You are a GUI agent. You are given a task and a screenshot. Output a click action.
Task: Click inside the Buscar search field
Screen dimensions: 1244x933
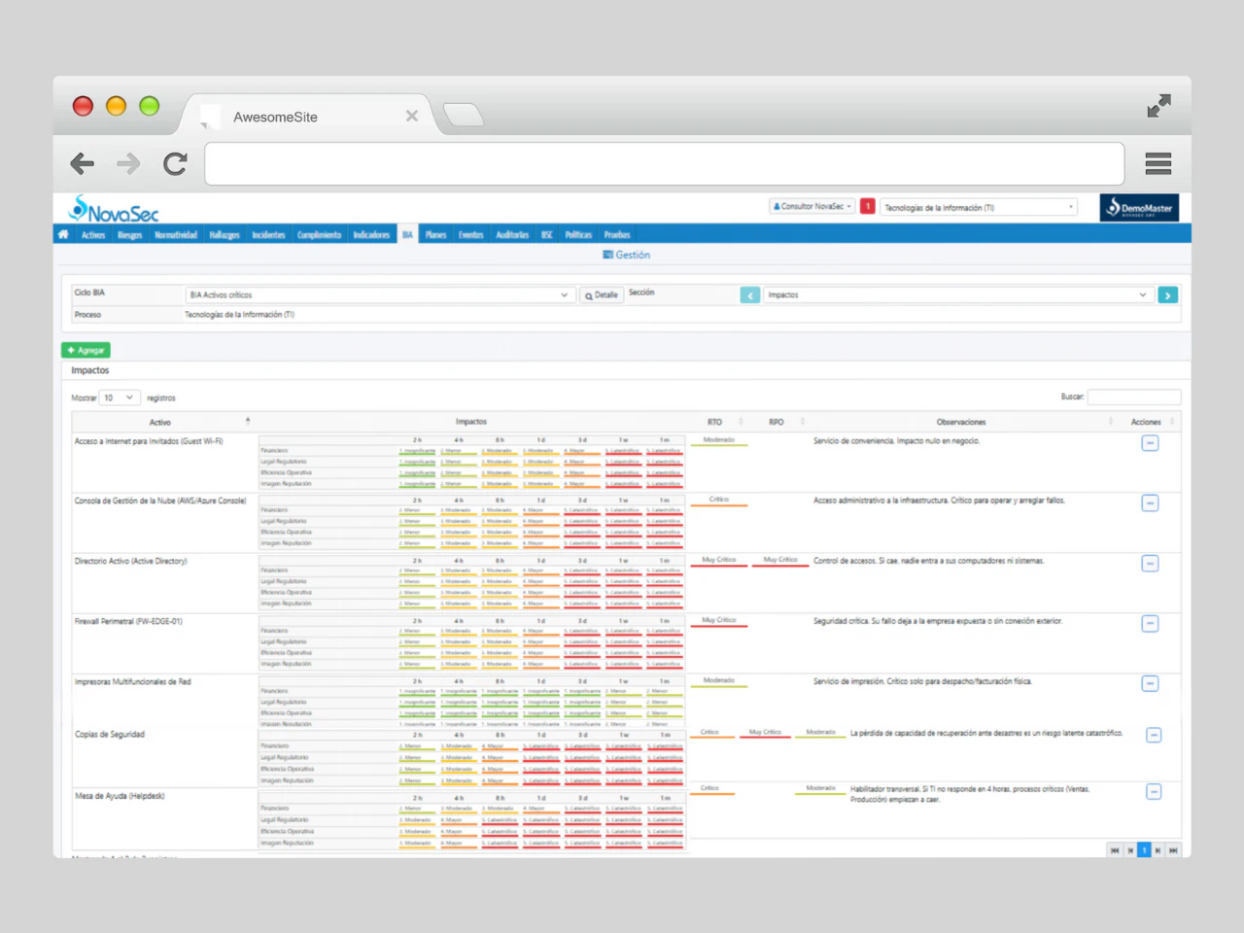click(1134, 397)
